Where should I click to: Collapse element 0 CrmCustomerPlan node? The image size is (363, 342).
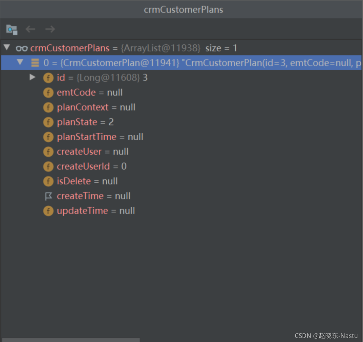pyautogui.click(x=20, y=62)
